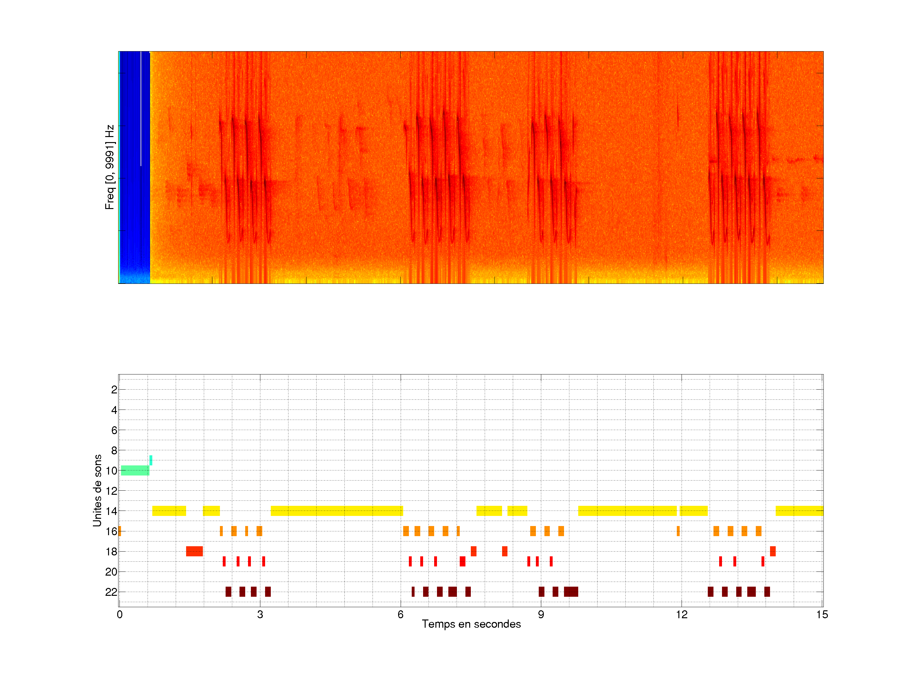Click the first yellow bar on row 14
This screenshot has width=910, height=682.
point(169,511)
